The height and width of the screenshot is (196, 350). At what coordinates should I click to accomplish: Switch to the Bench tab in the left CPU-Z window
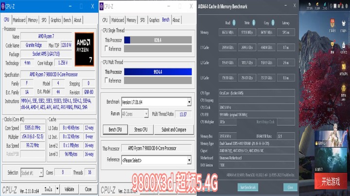(67, 20)
